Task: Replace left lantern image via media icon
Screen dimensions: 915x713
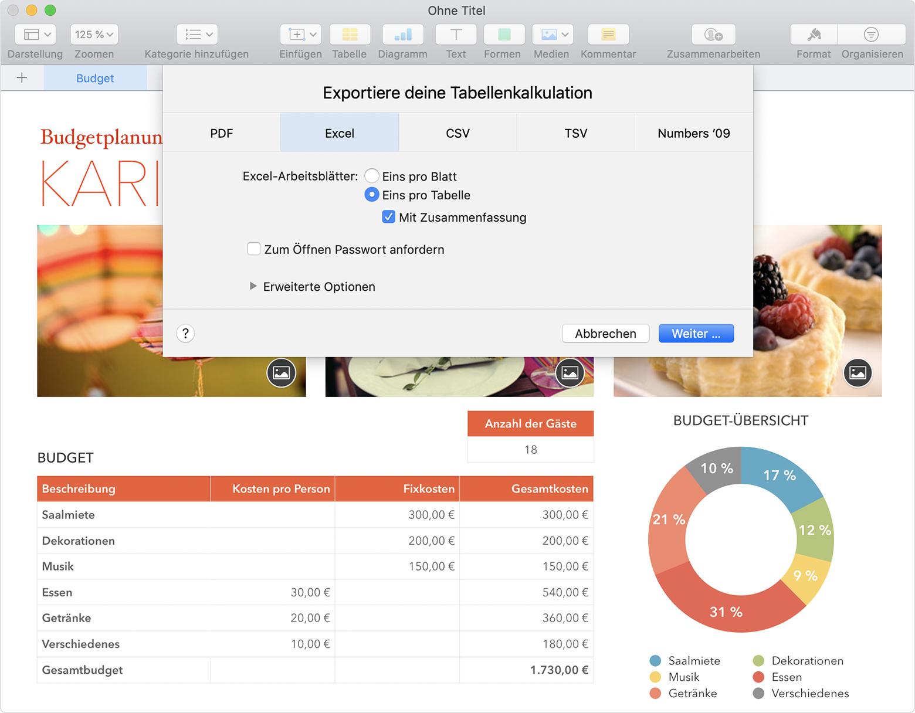Action: (x=282, y=373)
